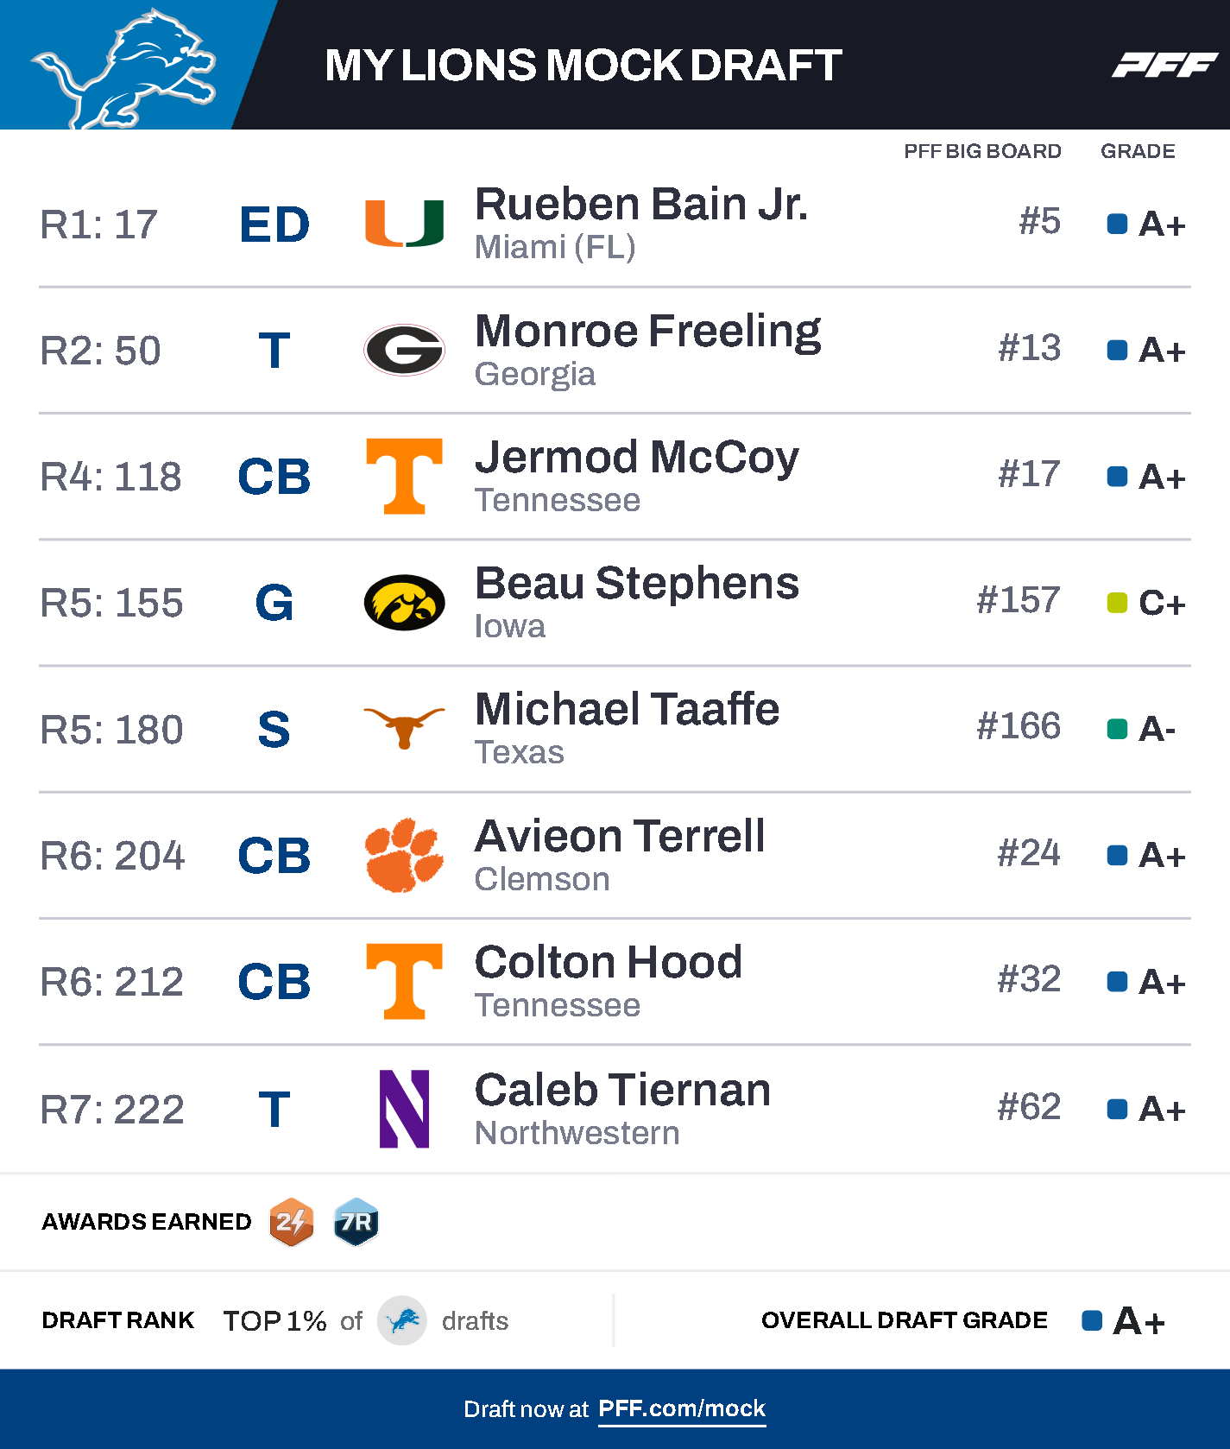
Task: Click the PFF logo in header
Action: [x=1164, y=65]
